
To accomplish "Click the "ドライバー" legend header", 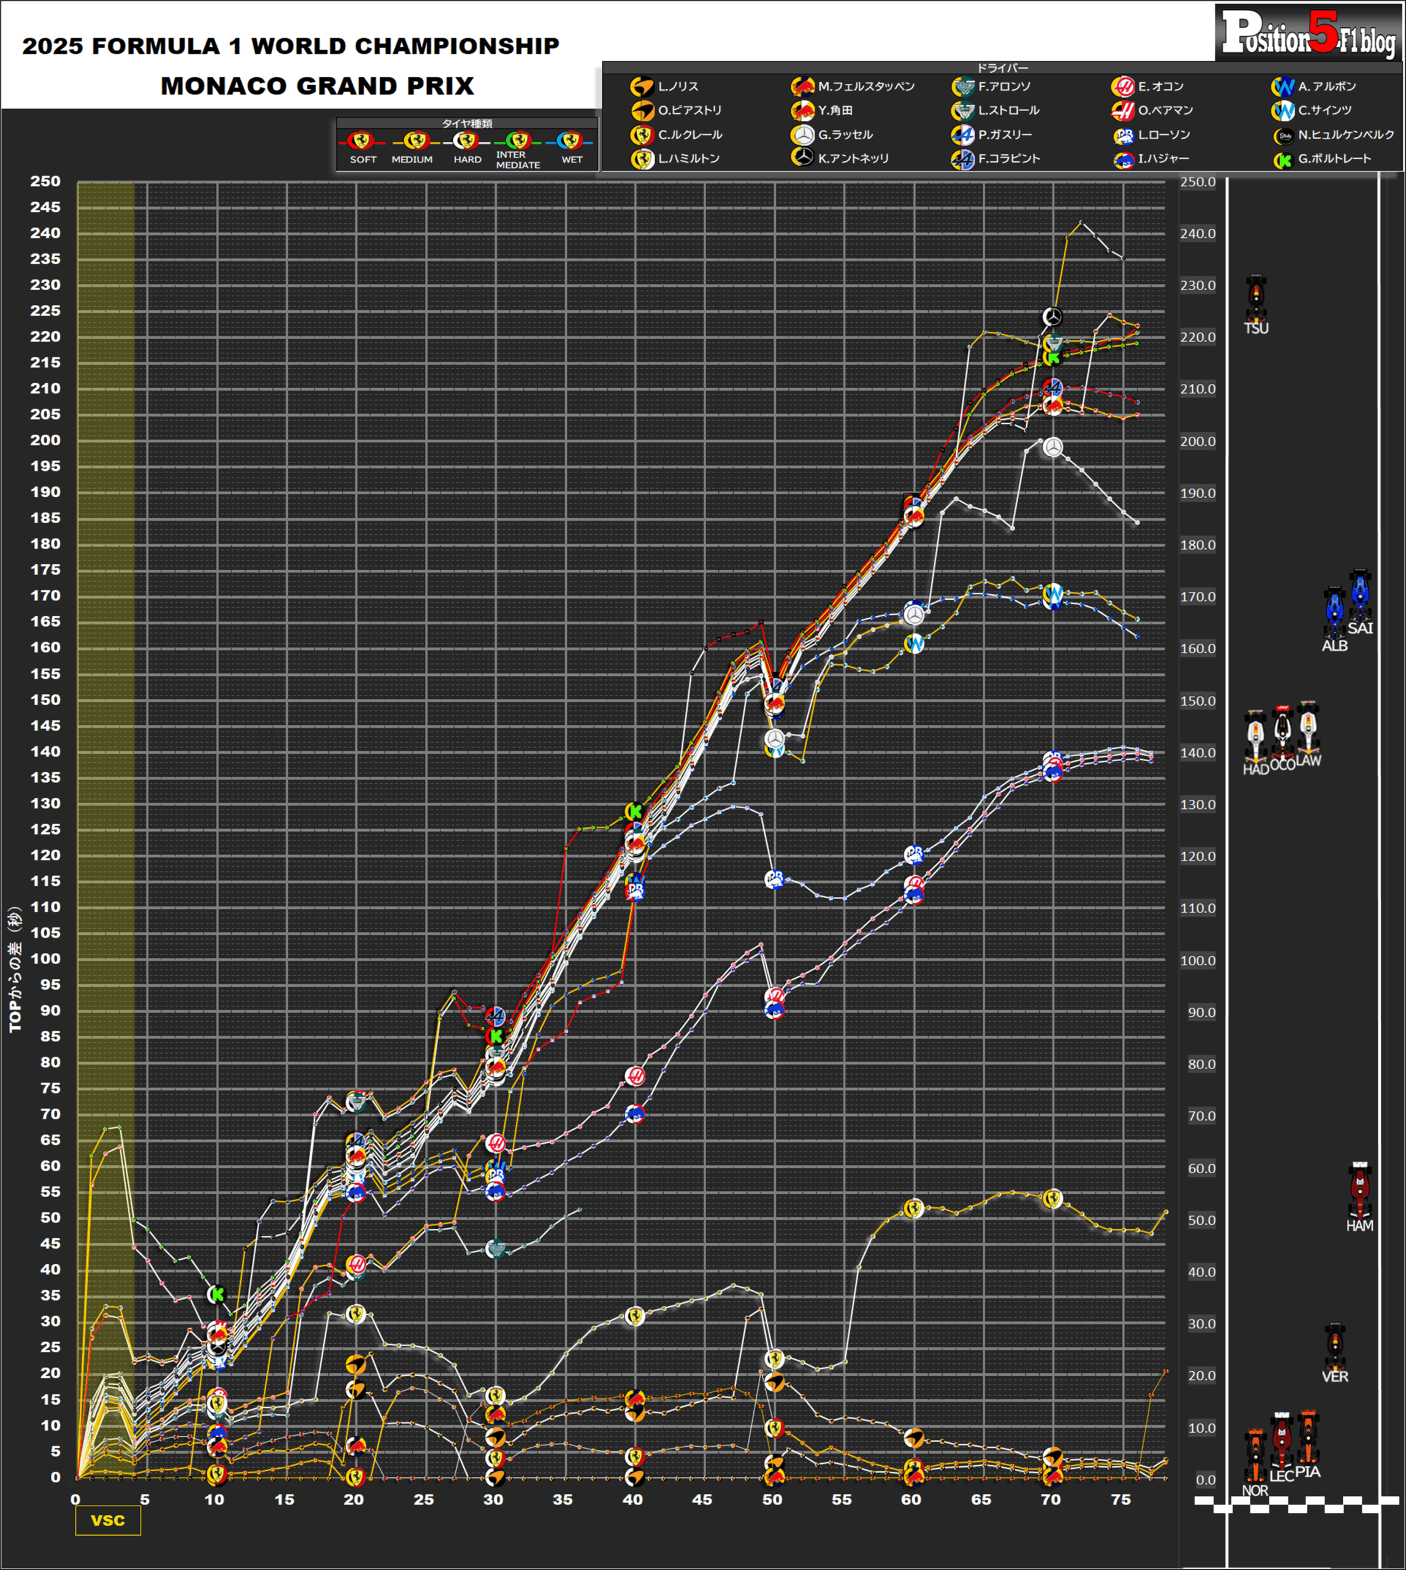I will (1002, 68).
